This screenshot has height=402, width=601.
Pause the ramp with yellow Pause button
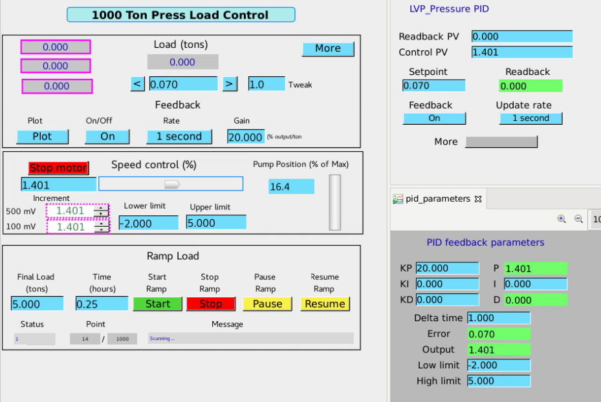pos(268,304)
